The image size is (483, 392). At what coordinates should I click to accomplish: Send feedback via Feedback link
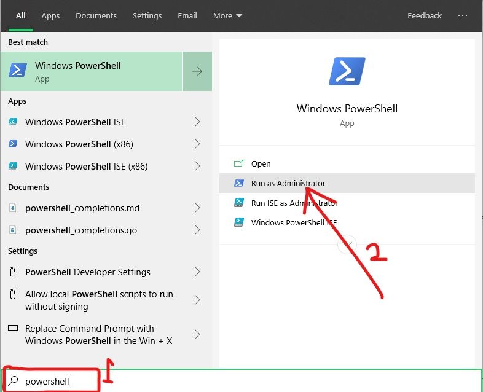[x=425, y=15]
